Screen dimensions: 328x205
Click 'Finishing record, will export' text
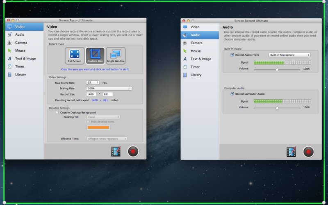pos(72,100)
